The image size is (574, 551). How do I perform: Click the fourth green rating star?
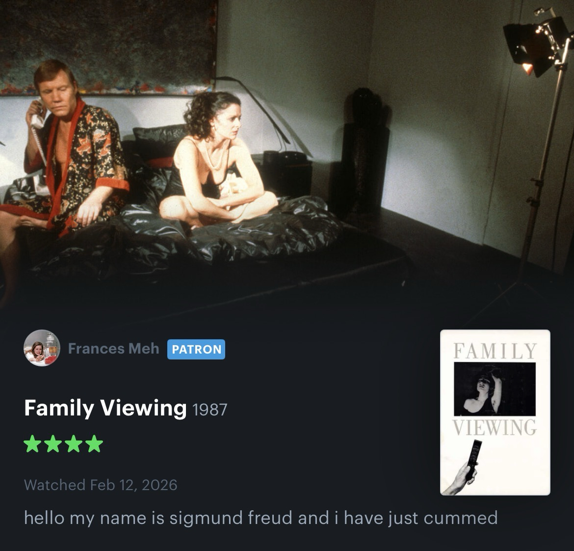(95, 443)
